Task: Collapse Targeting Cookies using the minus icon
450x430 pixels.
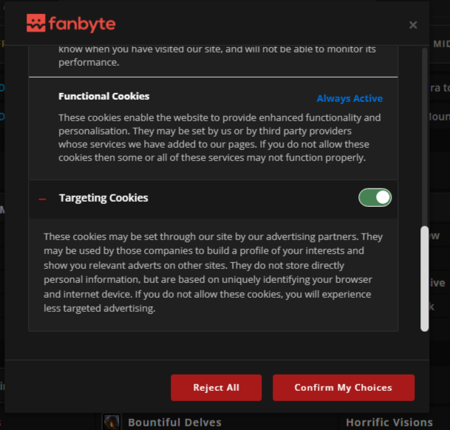Action: tap(42, 199)
